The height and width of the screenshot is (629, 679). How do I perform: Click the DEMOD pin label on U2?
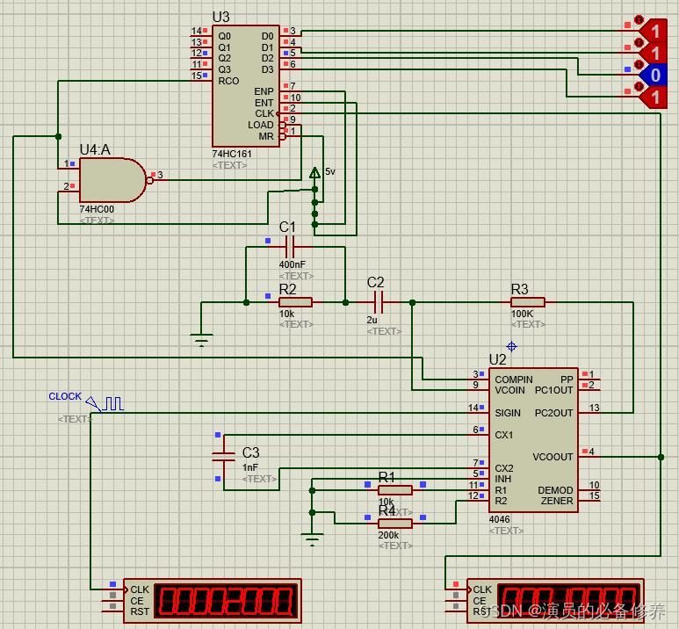point(555,490)
